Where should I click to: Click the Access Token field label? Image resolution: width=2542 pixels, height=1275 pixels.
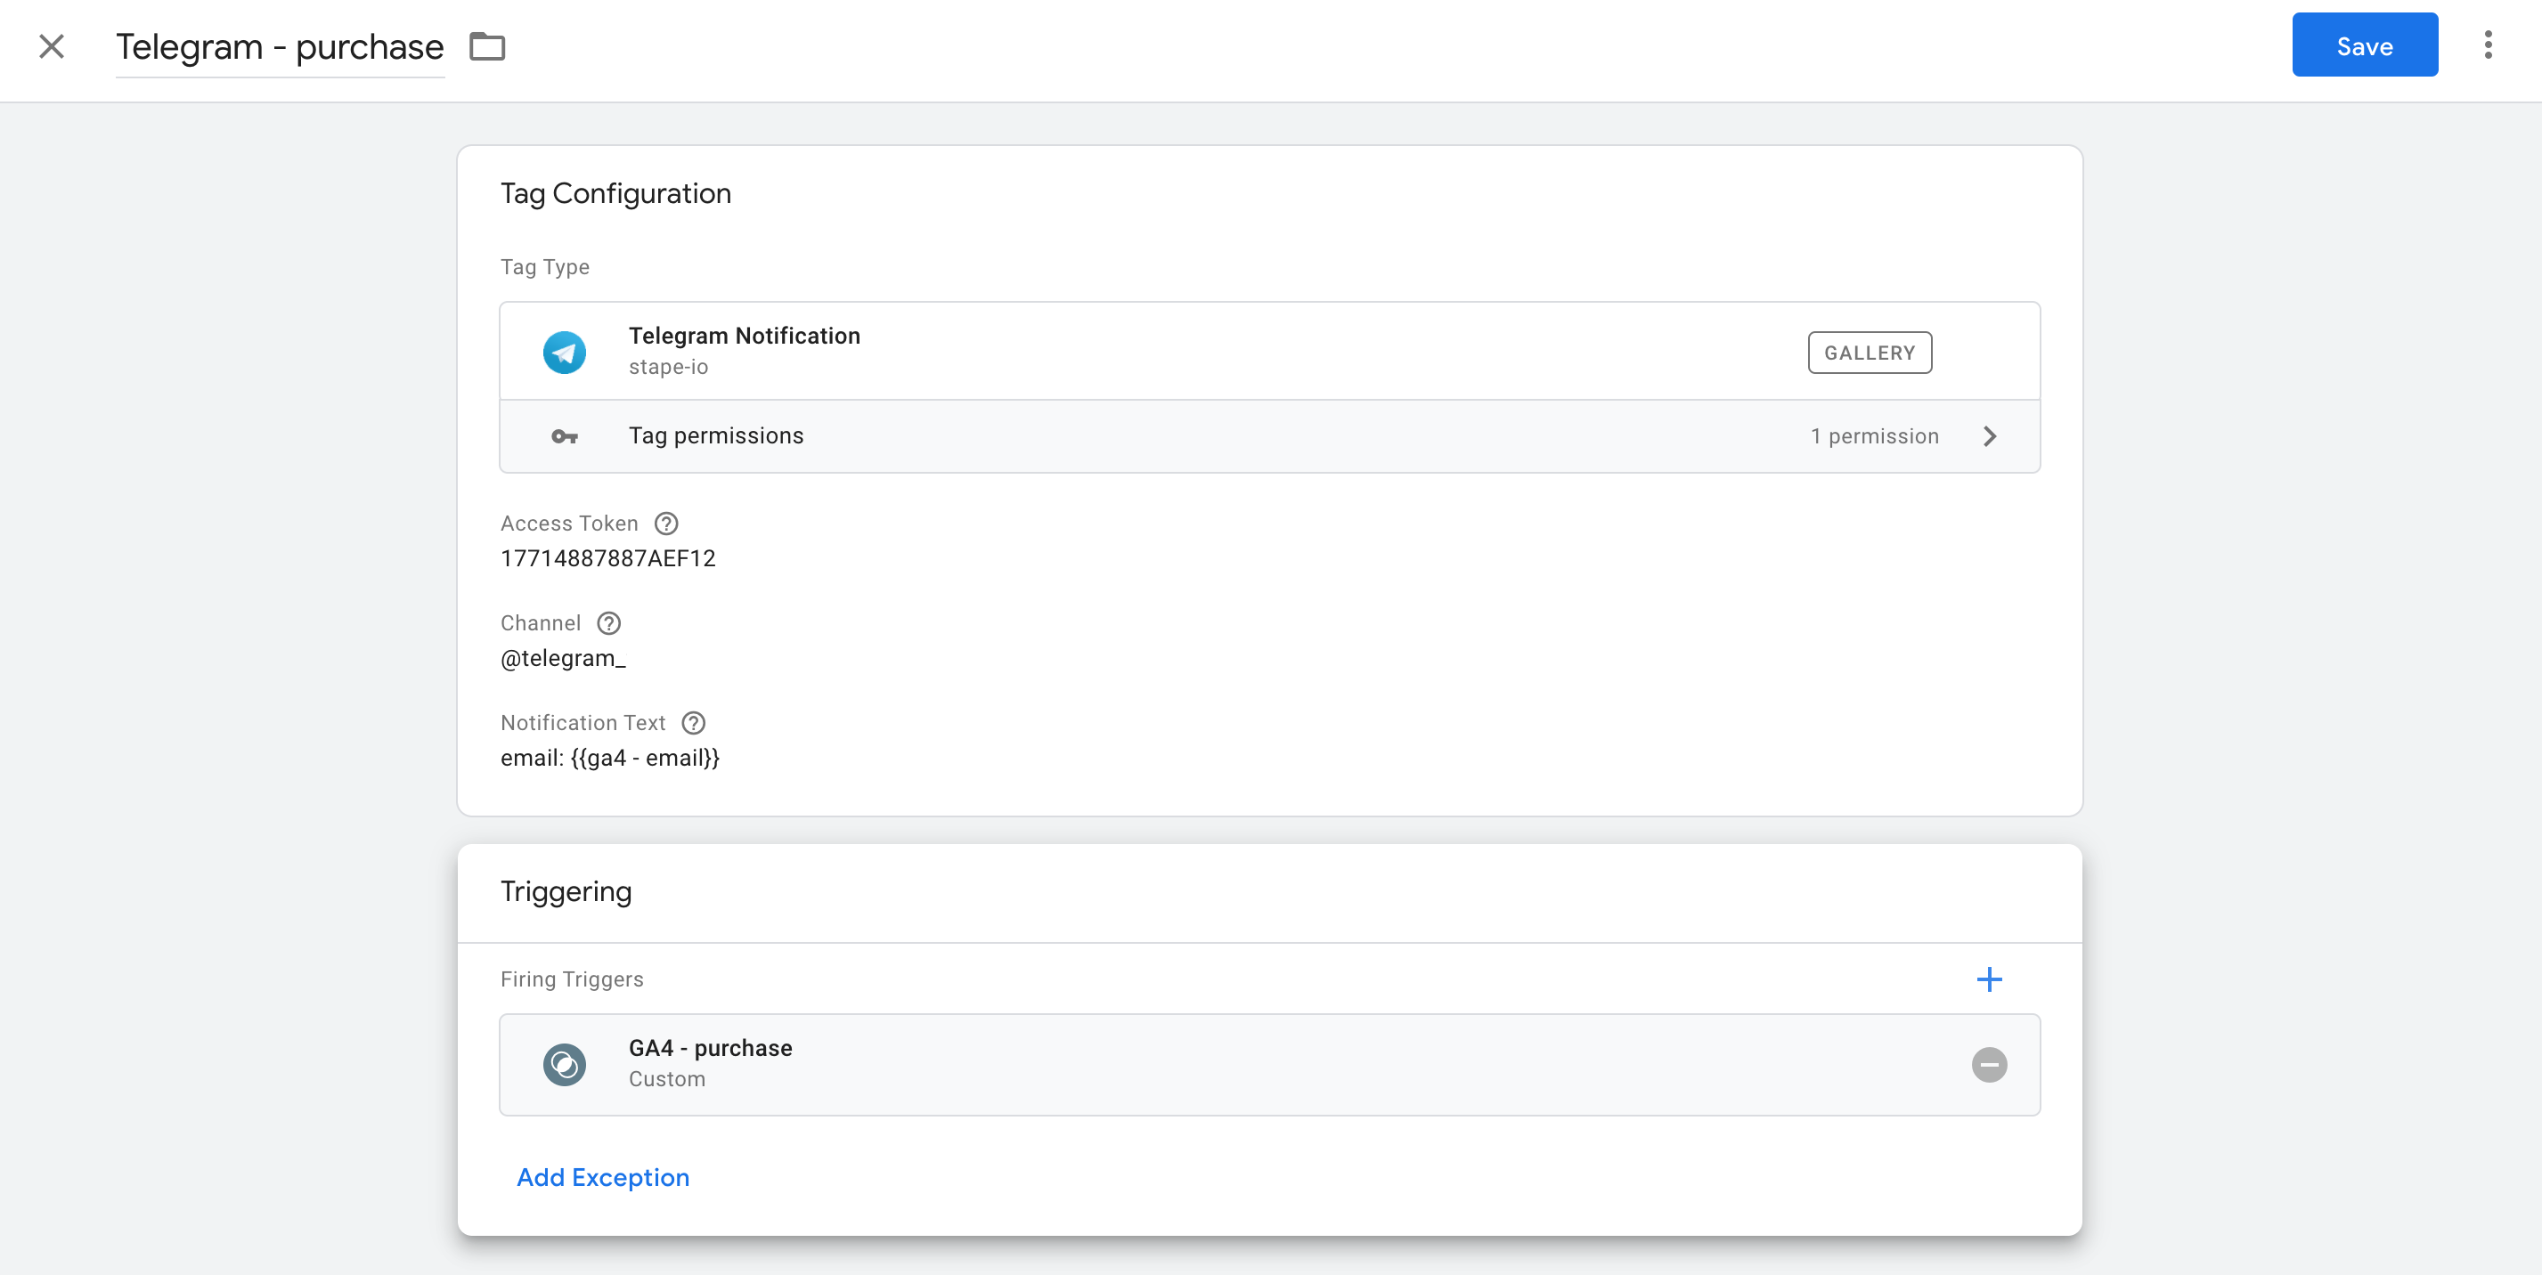point(569,524)
